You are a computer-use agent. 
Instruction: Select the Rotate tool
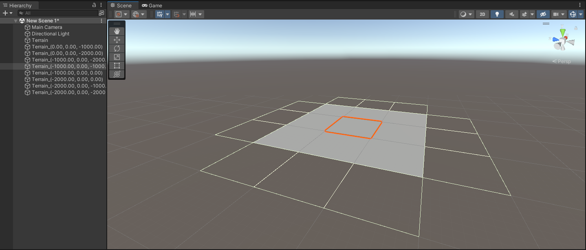[x=117, y=48]
